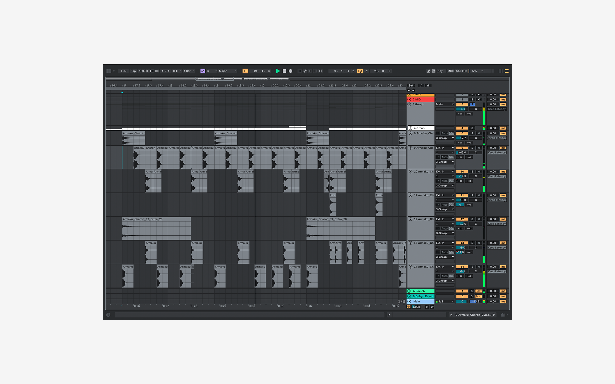Viewport: 615px width, 384px height.
Task: Toggle the Follow playback icon
Action: [x=245, y=71]
